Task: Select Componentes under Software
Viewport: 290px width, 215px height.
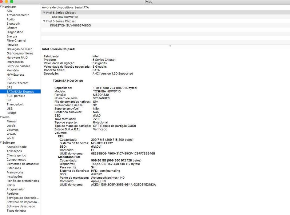Action: (16, 160)
